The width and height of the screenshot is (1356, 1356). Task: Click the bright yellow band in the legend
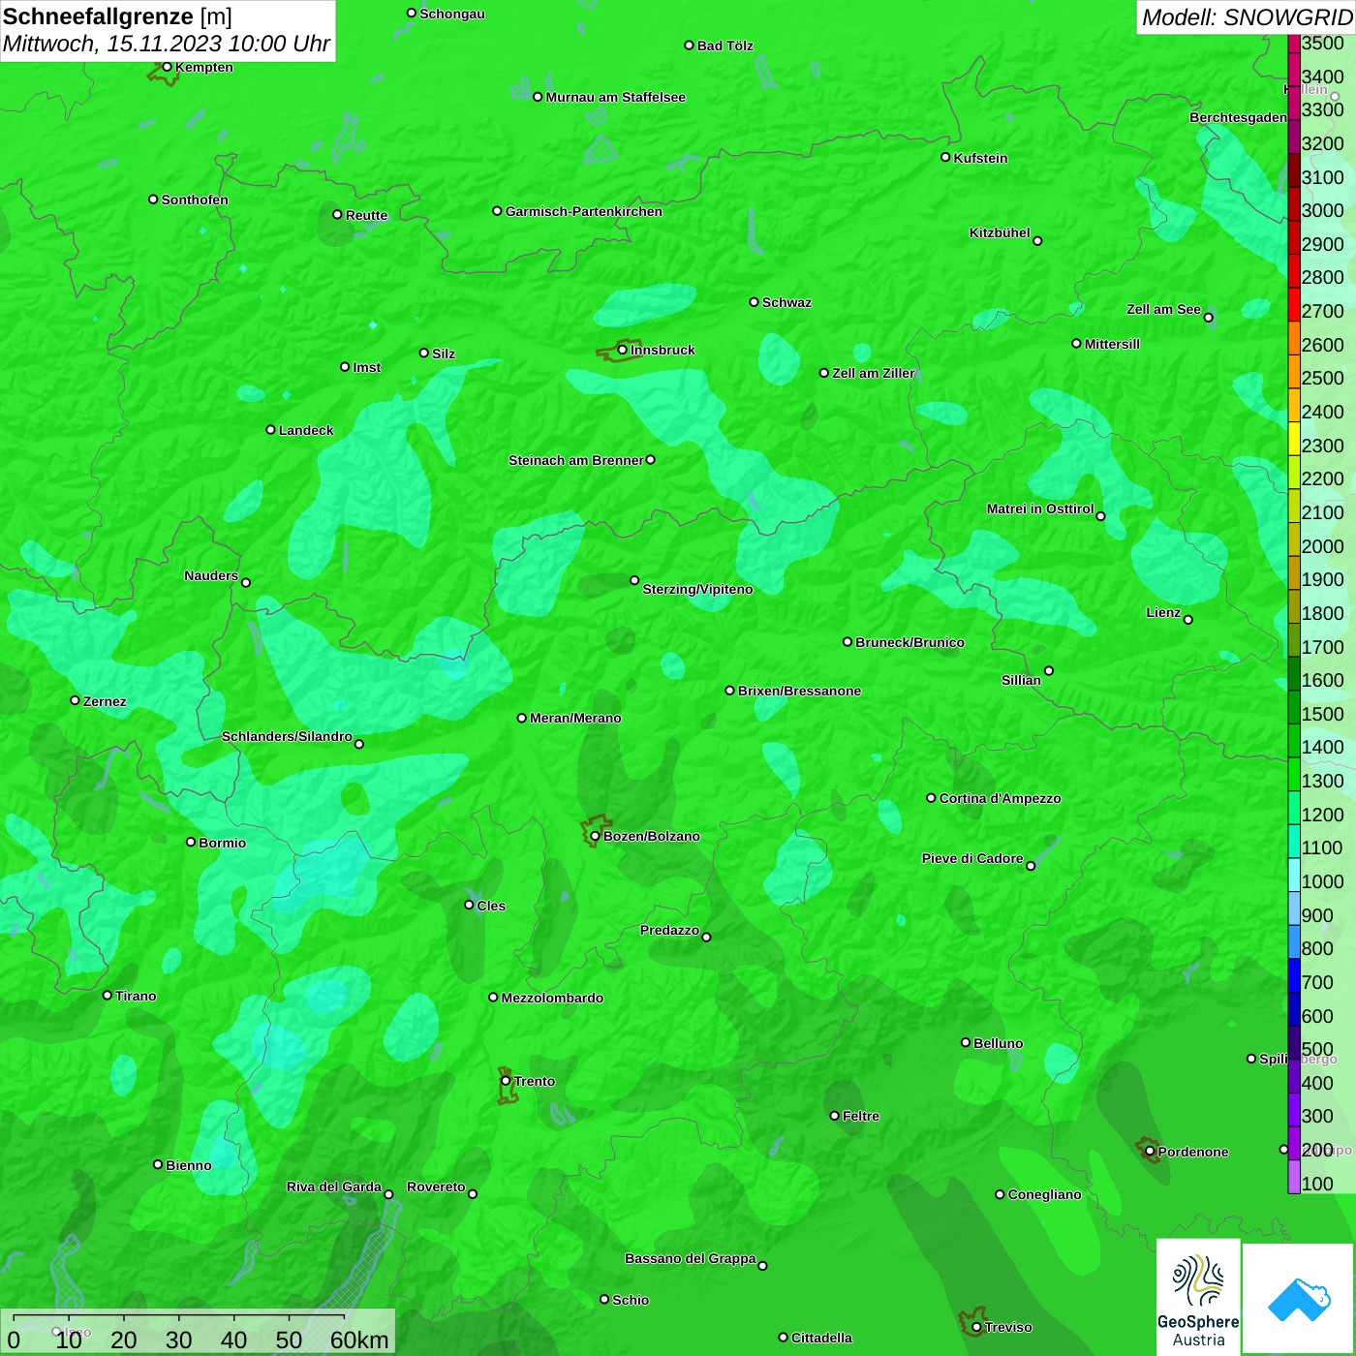(x=1294, y=438)
